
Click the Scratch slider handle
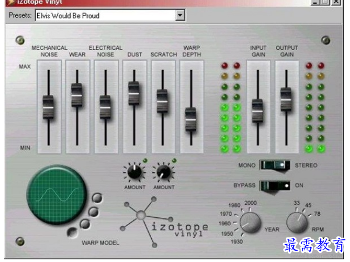click(x=163, y=101)
